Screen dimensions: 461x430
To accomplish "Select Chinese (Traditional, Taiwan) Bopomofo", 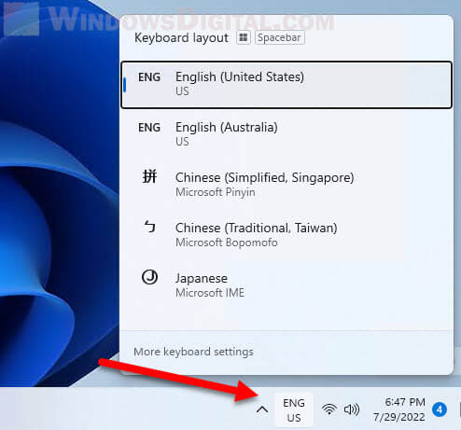I will [x=286, y=235].
